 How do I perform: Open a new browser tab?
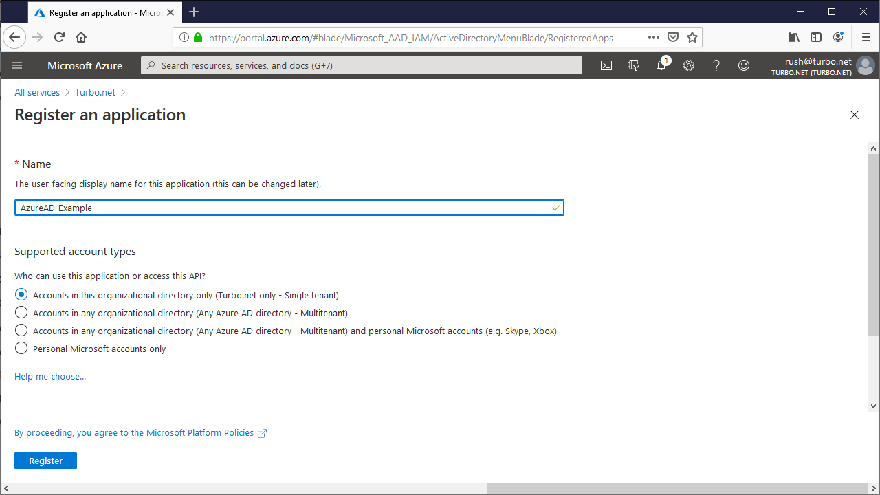click(193, 12)
